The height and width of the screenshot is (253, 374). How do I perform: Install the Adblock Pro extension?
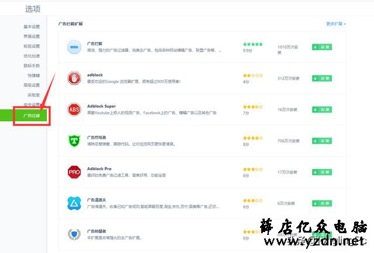coord(322,172)
